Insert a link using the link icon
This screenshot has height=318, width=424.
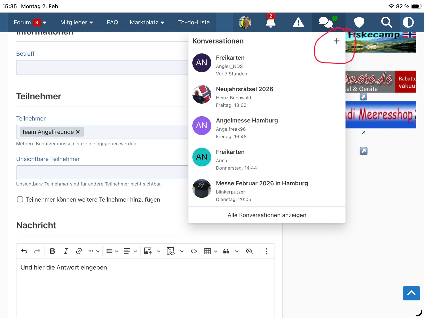click(x=79, y=251)
